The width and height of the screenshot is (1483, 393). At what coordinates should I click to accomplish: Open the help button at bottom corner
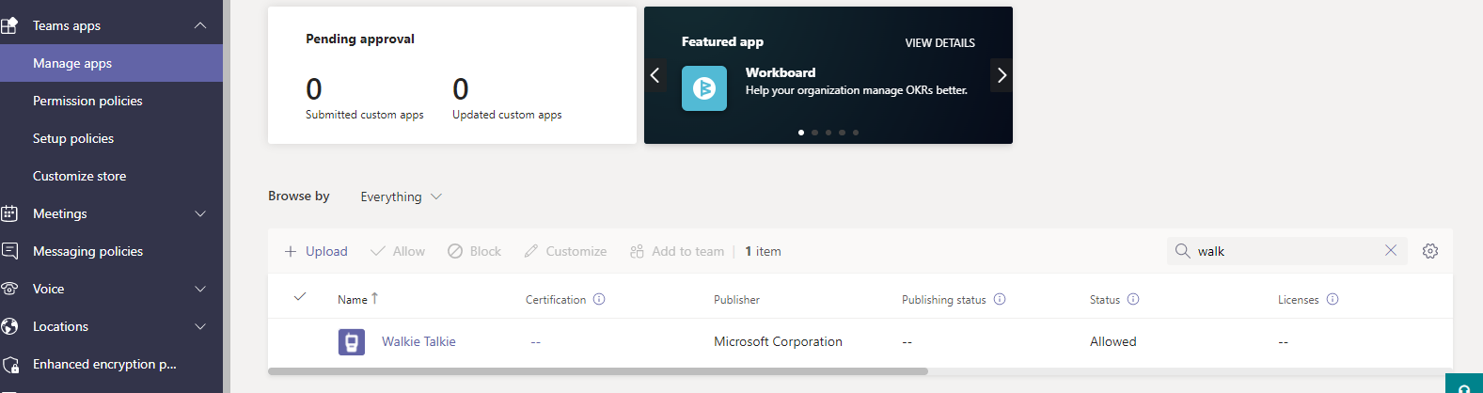1464,385
